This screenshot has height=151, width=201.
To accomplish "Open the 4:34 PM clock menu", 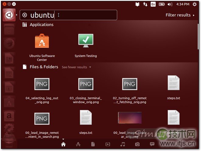I will (183, 4).
